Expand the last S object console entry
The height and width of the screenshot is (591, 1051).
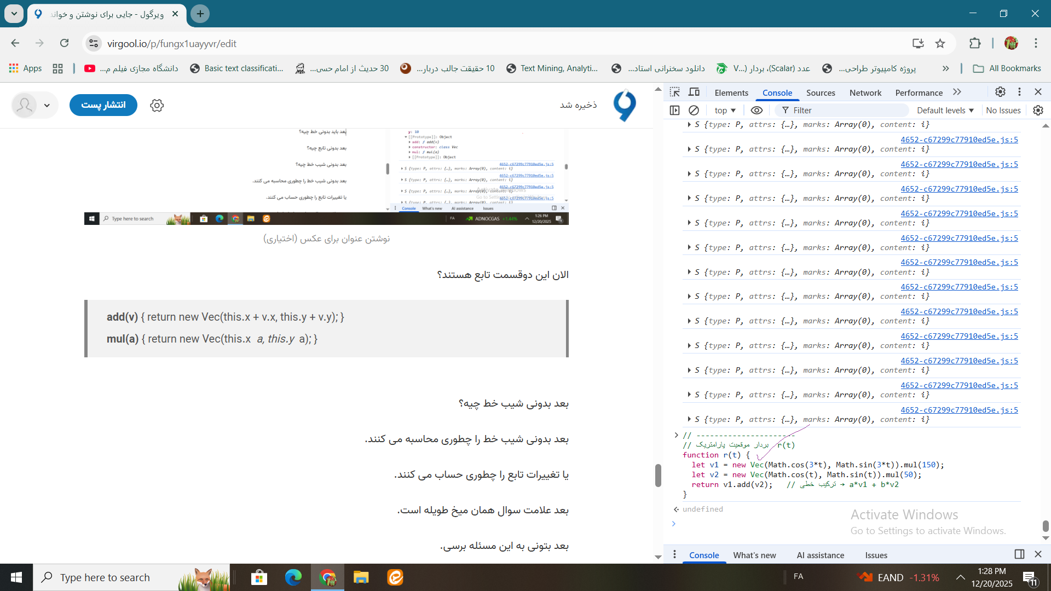coord(690,419)
